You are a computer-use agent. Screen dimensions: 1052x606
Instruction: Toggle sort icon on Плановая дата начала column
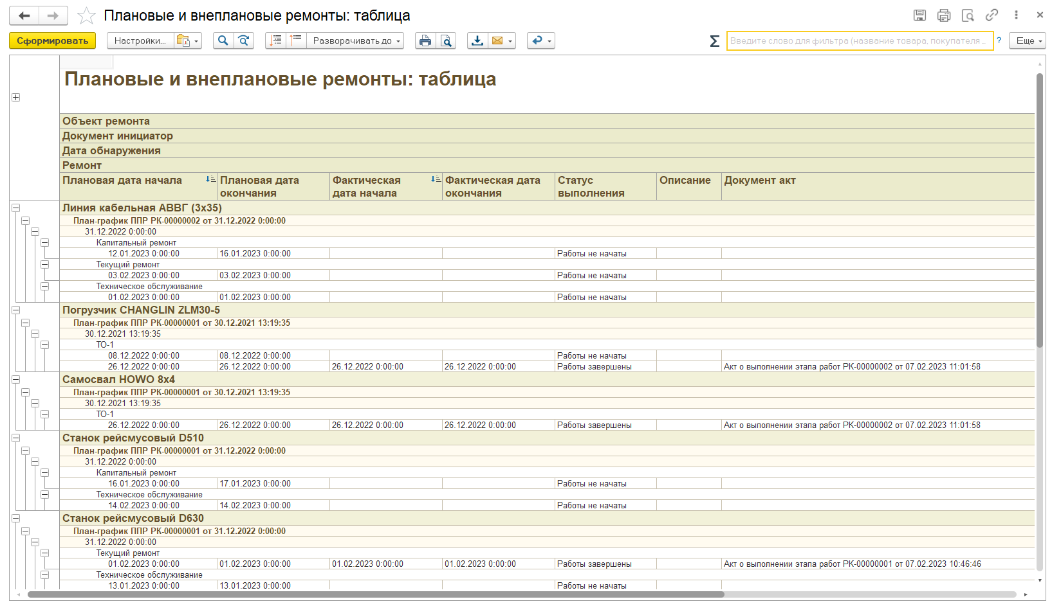click(x=210, y=179)
